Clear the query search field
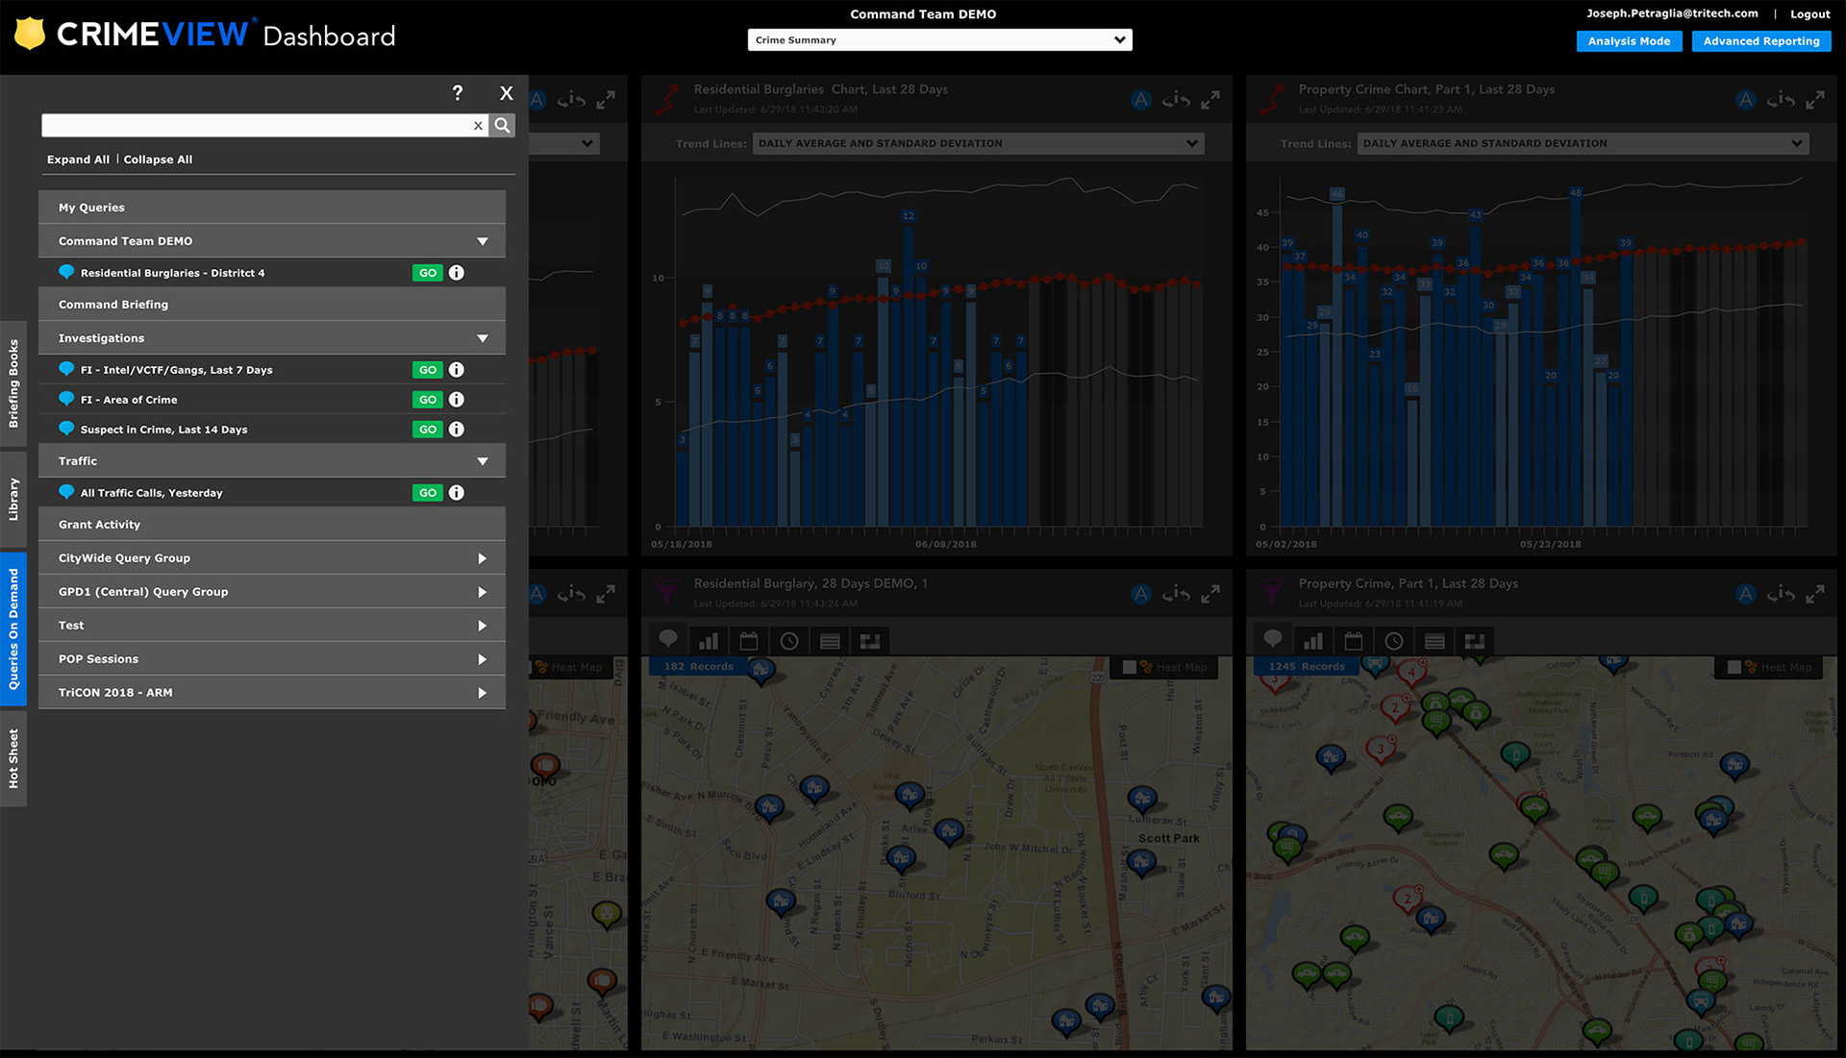The height and width of the screenshot is (1058, 1846). 478,126
